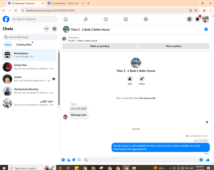Open conversation information icon
Screen dimensions: 214x170
pos(206,29)
